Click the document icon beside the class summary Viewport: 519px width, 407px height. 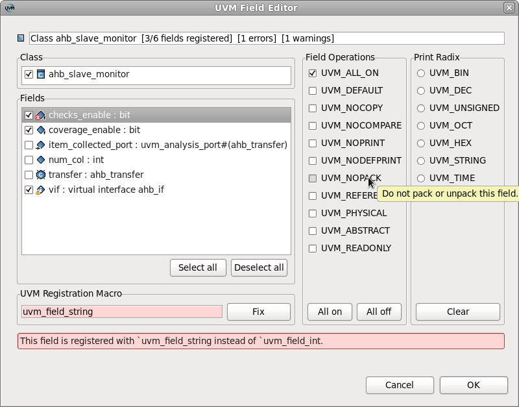pos(20,38)
